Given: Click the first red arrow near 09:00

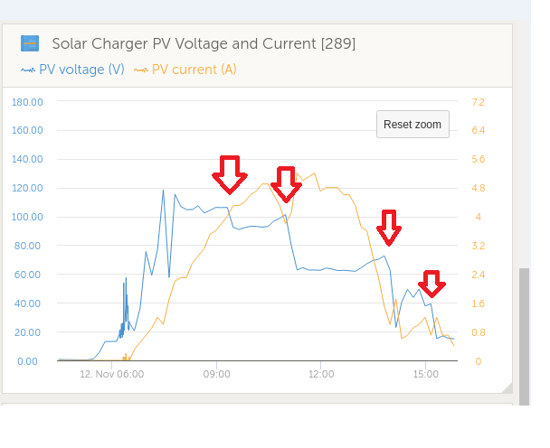Looking at the screenshot, I should (x=230, y=175).
